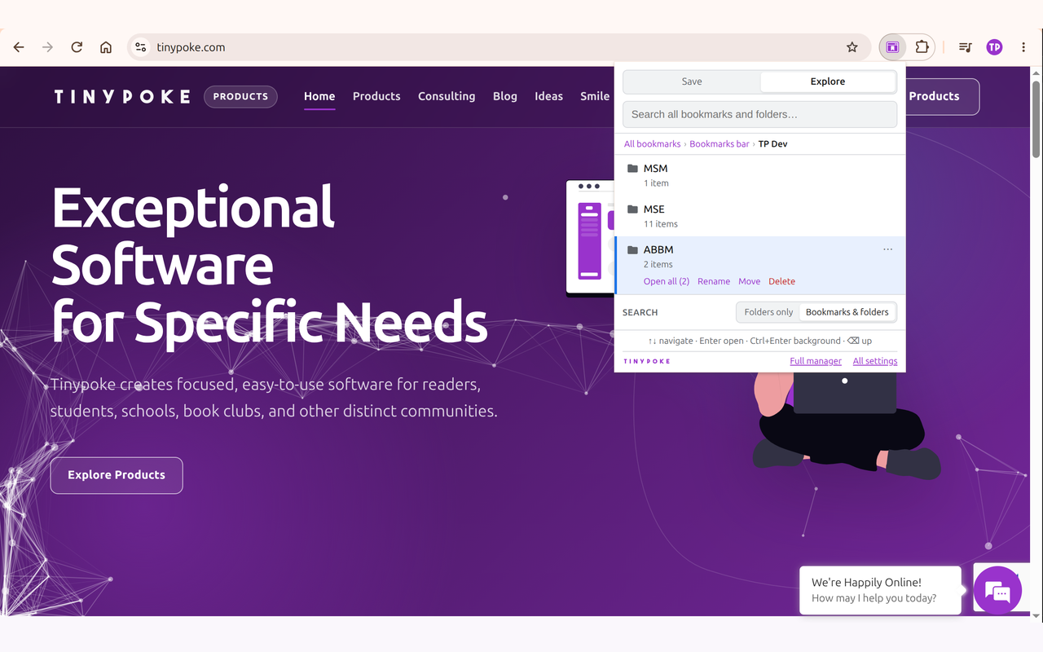
Task: Go to Bookmarks bar breadcrumb
Action: (x=720, y=144)
